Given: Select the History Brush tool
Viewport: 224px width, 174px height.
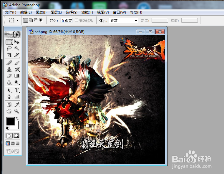Looking at the screenshot, I should click(16, 69).
